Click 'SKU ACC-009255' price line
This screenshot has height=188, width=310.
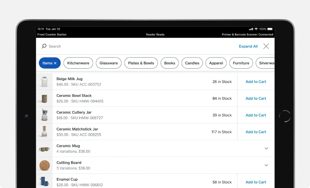[x=79, y=135]
